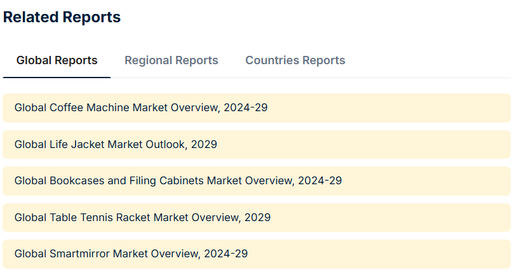Viewport: 519px width, 277px height.
Task: Open Global Table Tennis Racket Market report
Action: pyautogui.click(x=142, y=217)
